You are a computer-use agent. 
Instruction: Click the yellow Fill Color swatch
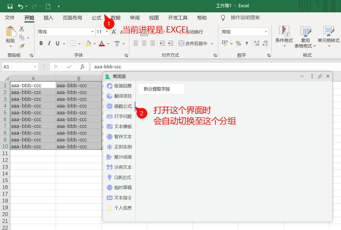point(88,43)
